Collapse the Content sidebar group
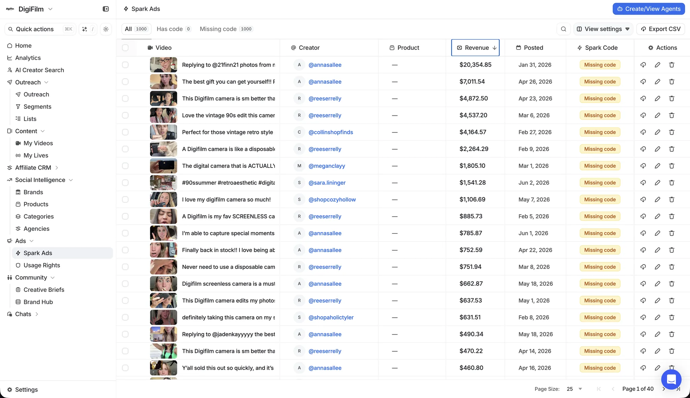The image size is (690, 398). click(x=42, y=131)
